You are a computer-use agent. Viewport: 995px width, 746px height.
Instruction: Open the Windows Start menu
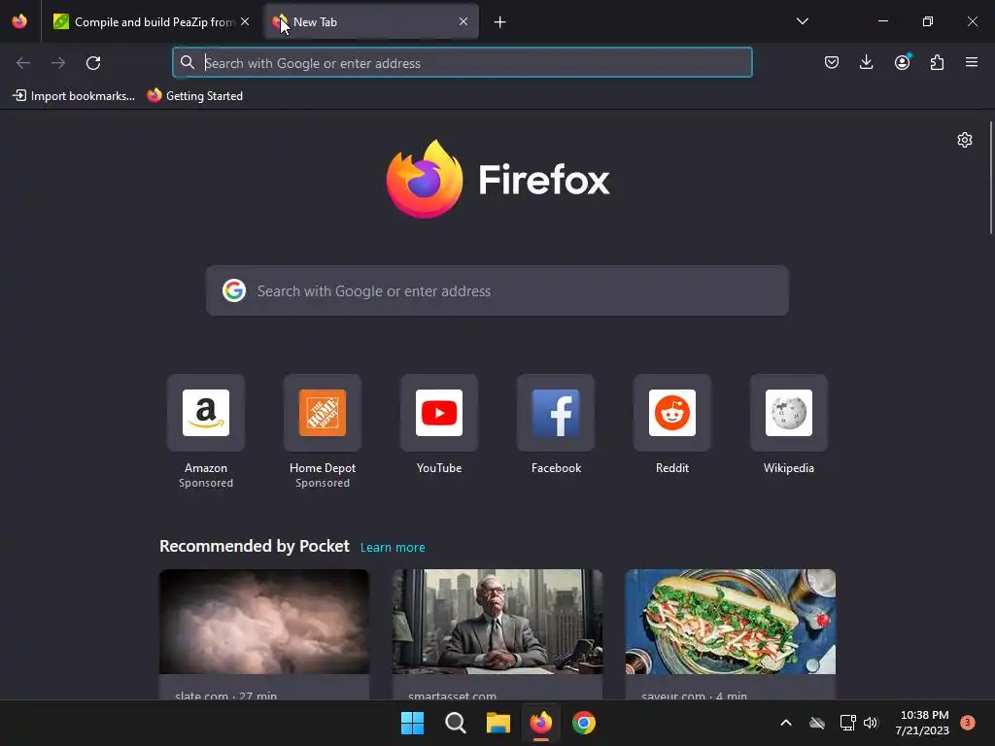[x=412, y=723]
